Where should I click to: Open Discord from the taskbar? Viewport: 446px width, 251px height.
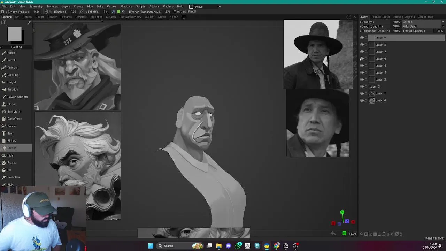coord(228,246)
